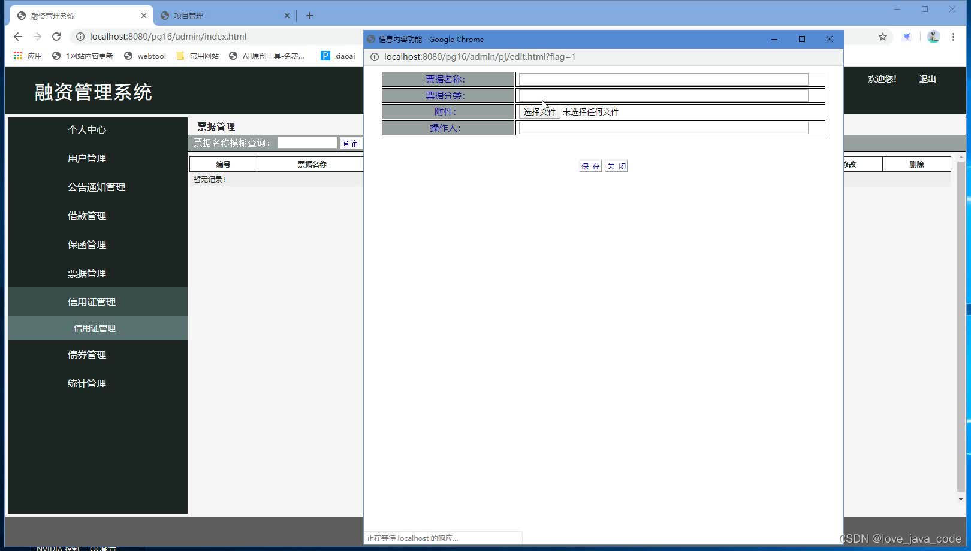
Task: Collapse the 信用证管理 sidebar section
Action: [98, 302]
